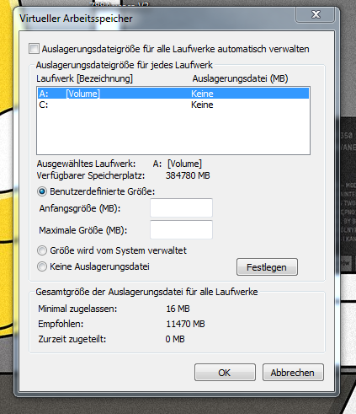This screenshot has width=356, height=414.
Task: Click Keine value in C: row
Action: pyautogui.click(x=202, y=105)
